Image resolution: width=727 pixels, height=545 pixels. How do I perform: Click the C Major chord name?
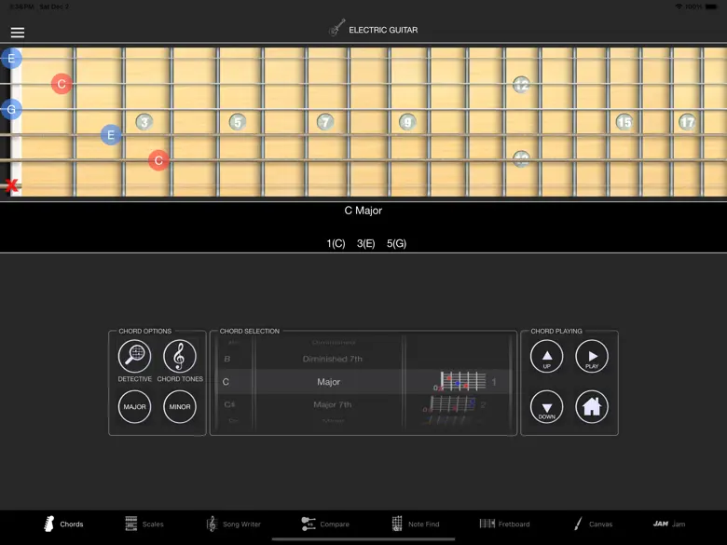point(363,211)
